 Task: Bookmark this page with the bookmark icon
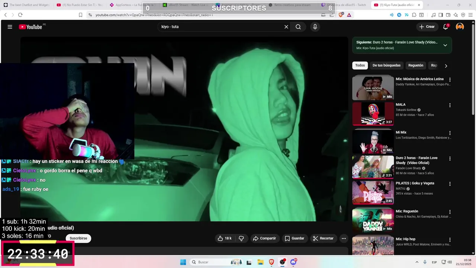pos(80,15)
